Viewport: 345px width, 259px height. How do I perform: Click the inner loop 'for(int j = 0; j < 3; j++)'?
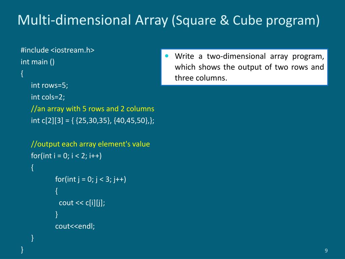[91, 179]
